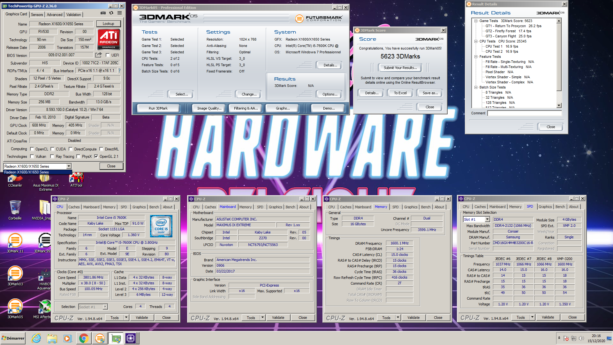Image resolution: width=613 pixels, height=345 pixels.
Task: Collapse the Game Tests tree node
Action: pyautogui.click(x=476, y=21)
